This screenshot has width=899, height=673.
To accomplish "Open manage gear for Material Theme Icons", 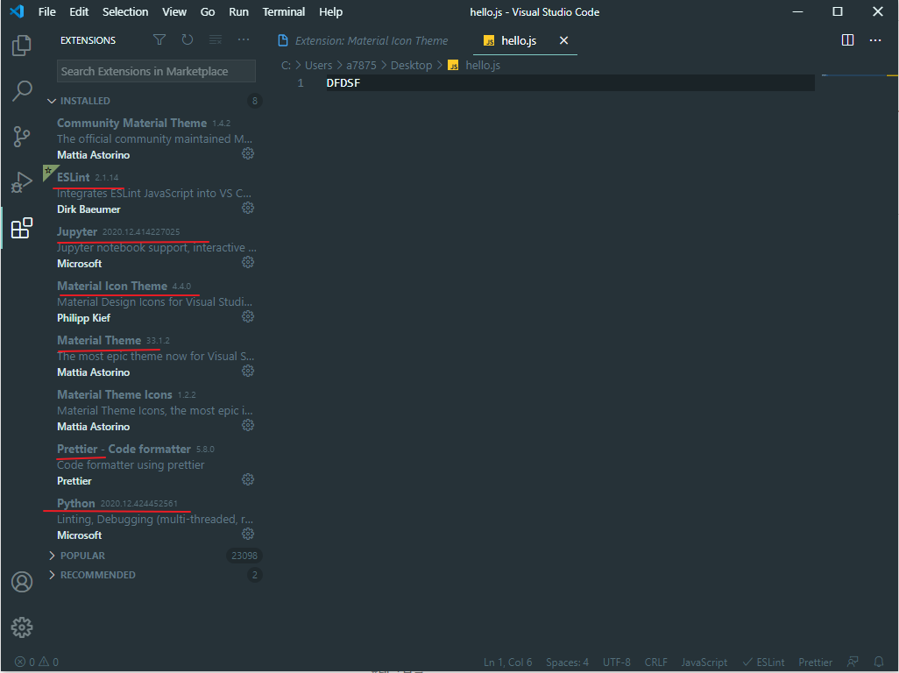I will point(248,425).
